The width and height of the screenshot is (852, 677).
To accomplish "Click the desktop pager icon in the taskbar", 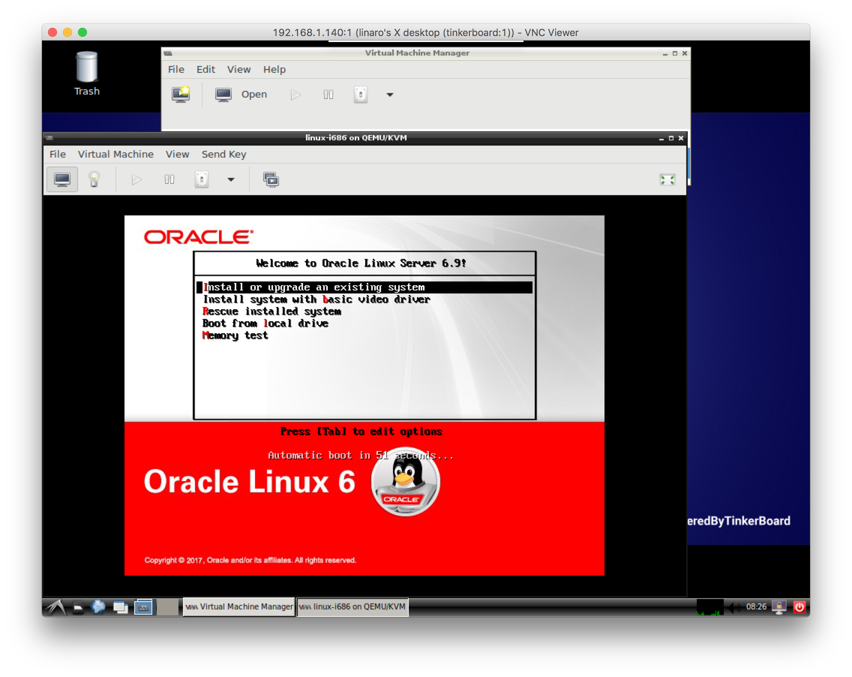I will pyautogui.click(x=143, y=607).
